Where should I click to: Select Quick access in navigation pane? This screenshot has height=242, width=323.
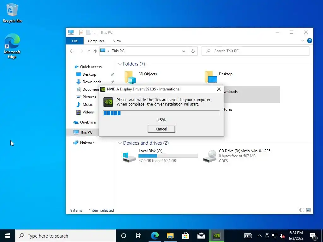tap(88, 67)
